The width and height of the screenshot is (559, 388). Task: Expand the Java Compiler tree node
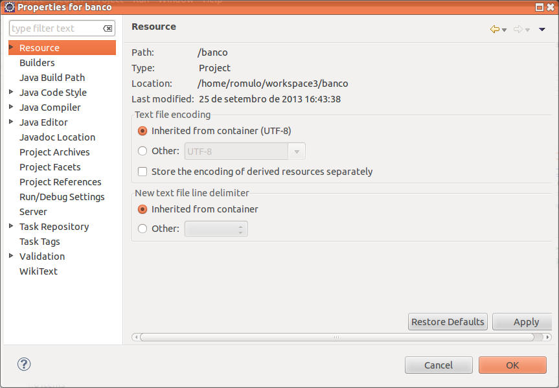coord(12,107)
